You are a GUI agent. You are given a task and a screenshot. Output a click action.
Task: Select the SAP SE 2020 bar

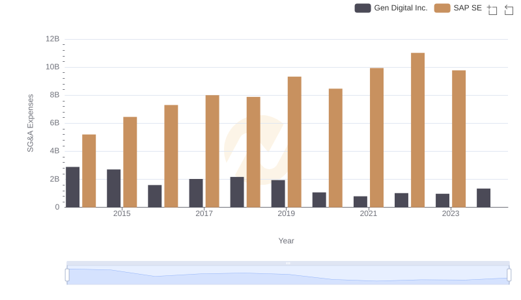coord(335,148)
